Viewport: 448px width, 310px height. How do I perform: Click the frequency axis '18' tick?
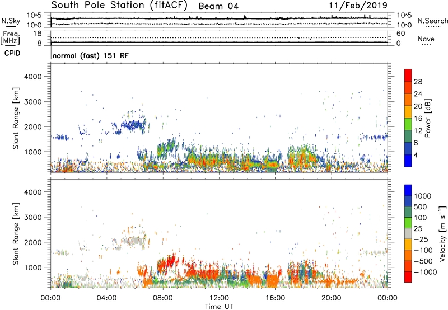click(38, 34)
